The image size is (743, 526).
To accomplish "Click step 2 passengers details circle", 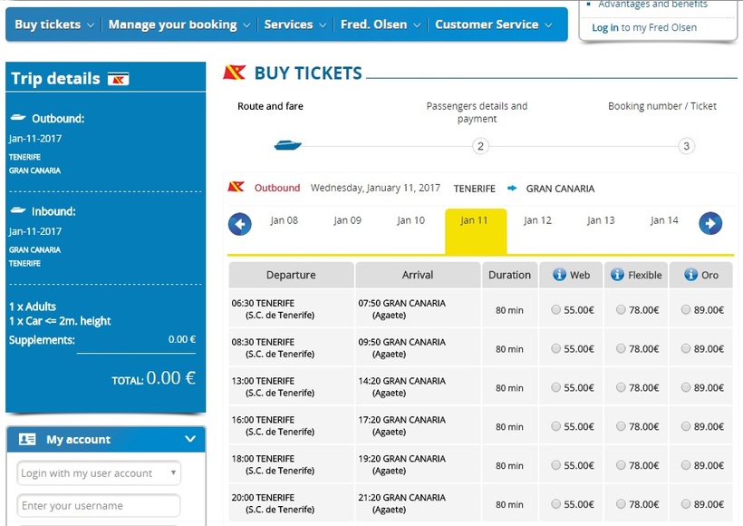I will (x=480, y=146).
